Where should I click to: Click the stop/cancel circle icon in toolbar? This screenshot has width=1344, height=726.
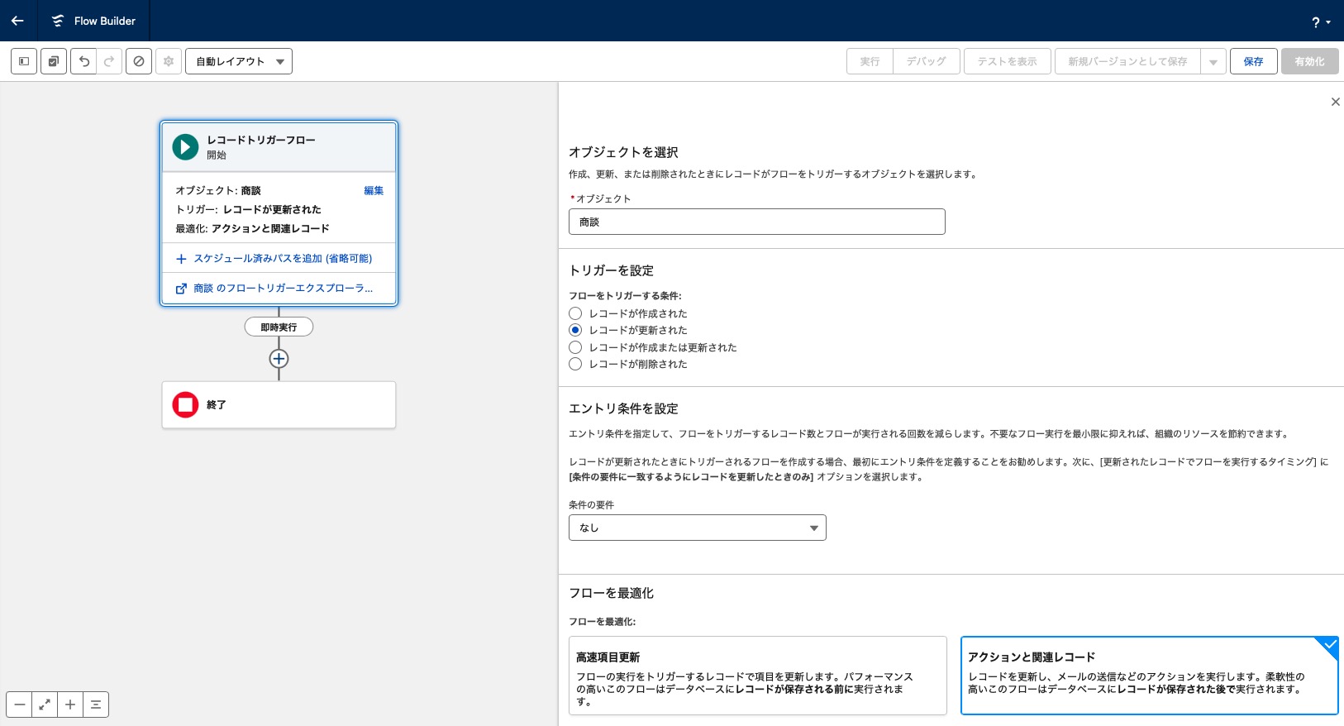[139, 61]
